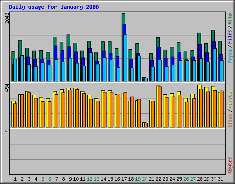Click the 'Hits' legend label

(230, 19)
